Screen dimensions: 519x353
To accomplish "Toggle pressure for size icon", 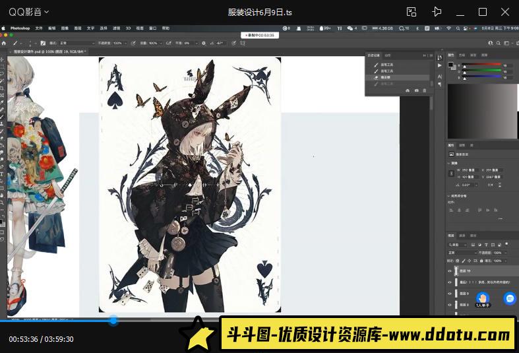I will (233, 43).
